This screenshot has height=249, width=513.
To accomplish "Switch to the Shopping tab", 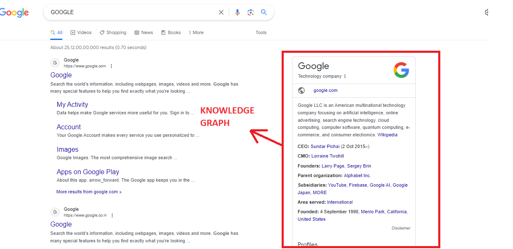I will 113,32.
